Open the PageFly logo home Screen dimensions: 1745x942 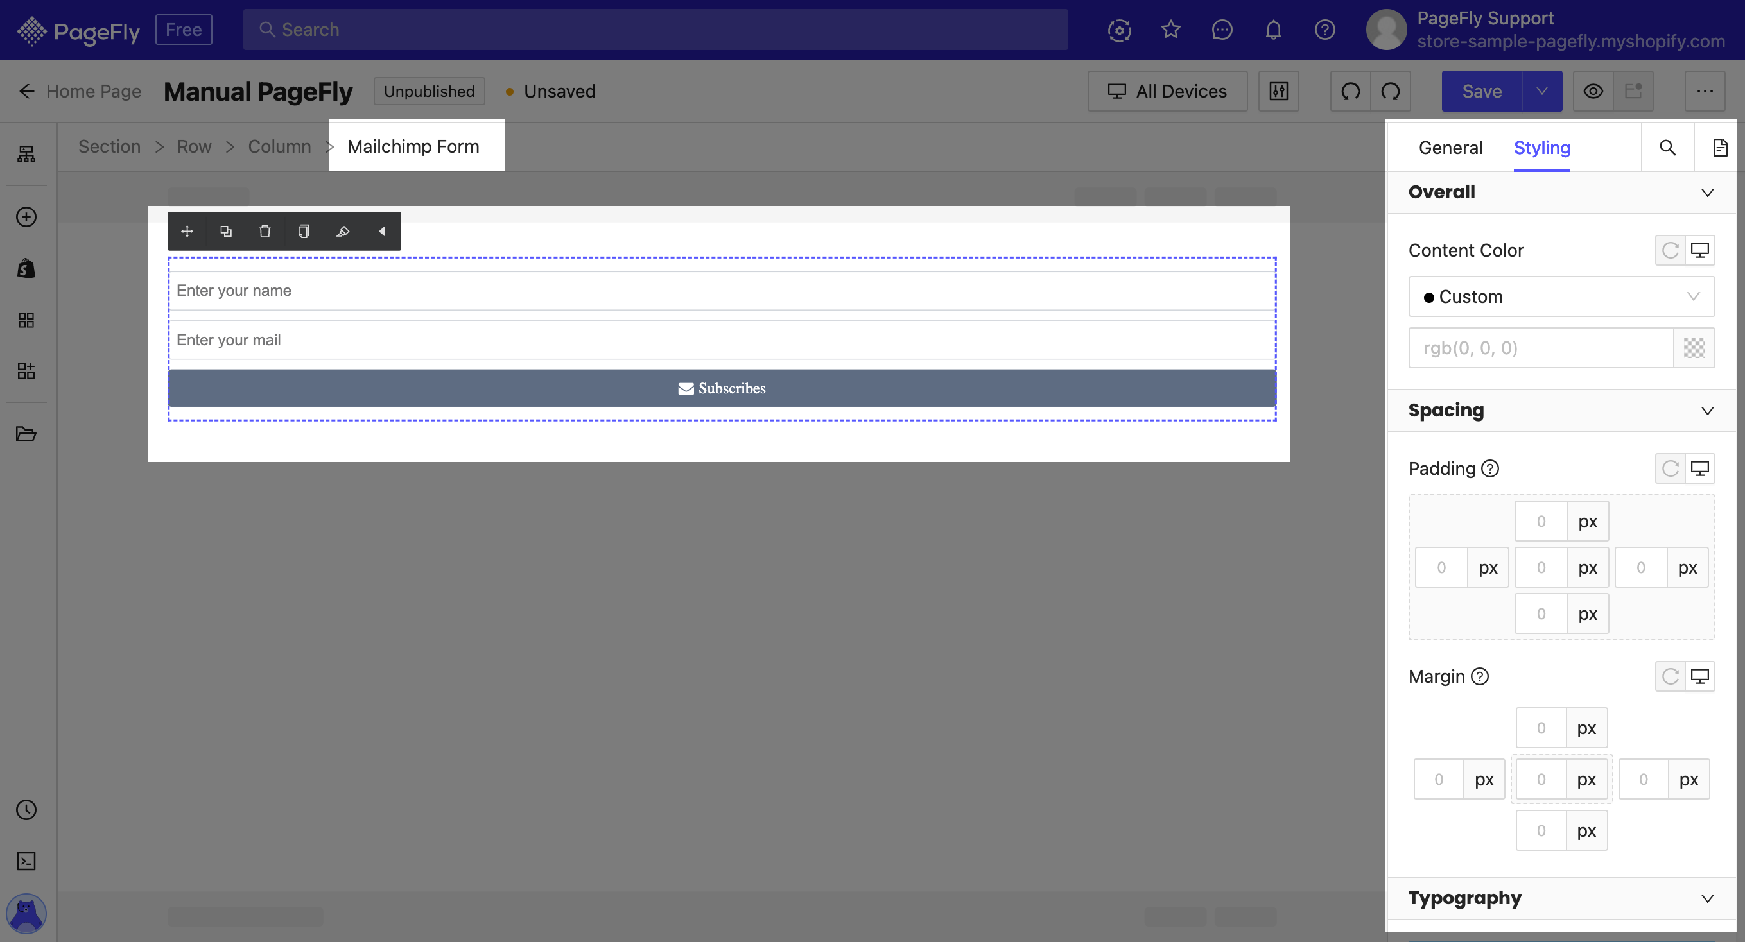tap(78, 31)
